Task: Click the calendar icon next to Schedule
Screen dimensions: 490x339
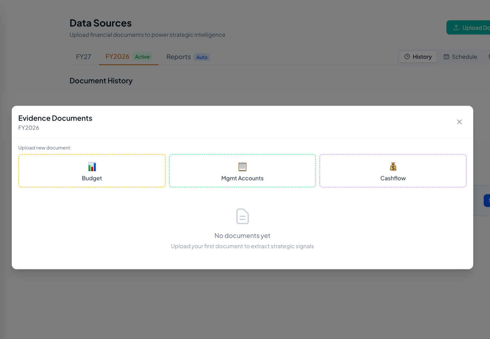Action: pos(447,57)
